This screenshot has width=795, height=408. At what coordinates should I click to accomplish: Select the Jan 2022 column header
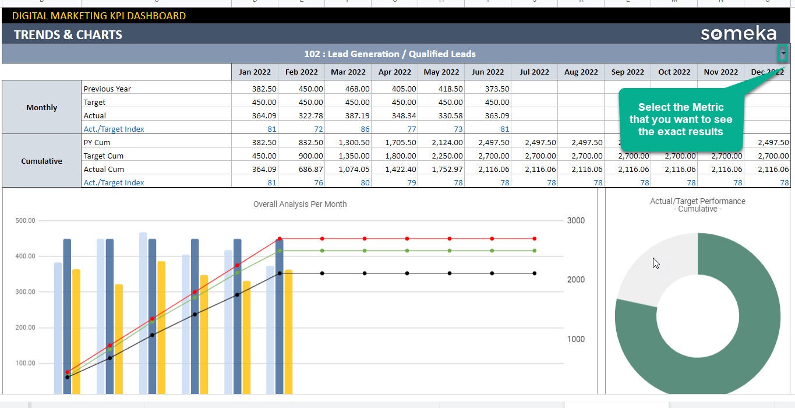coord(255,72)
